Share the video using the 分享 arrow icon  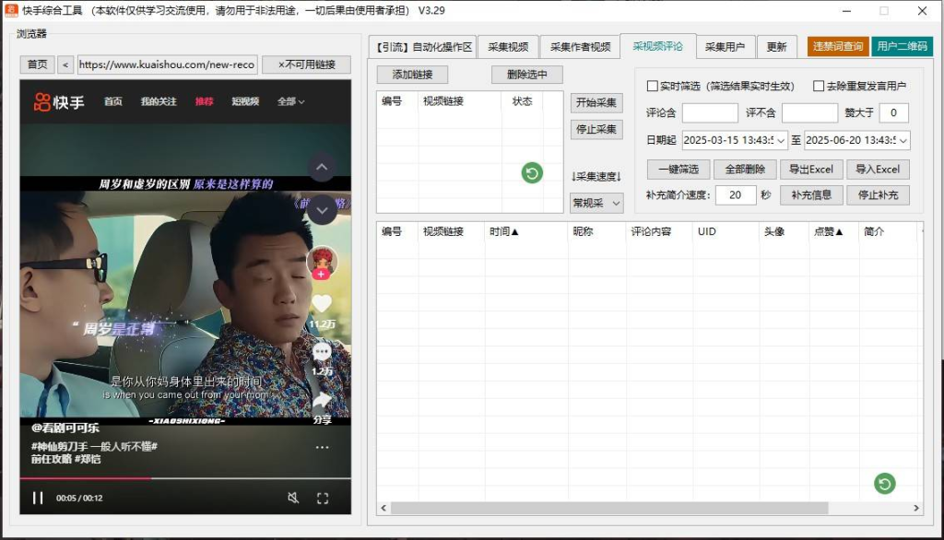pyautogui.click(x=320, y=398)
